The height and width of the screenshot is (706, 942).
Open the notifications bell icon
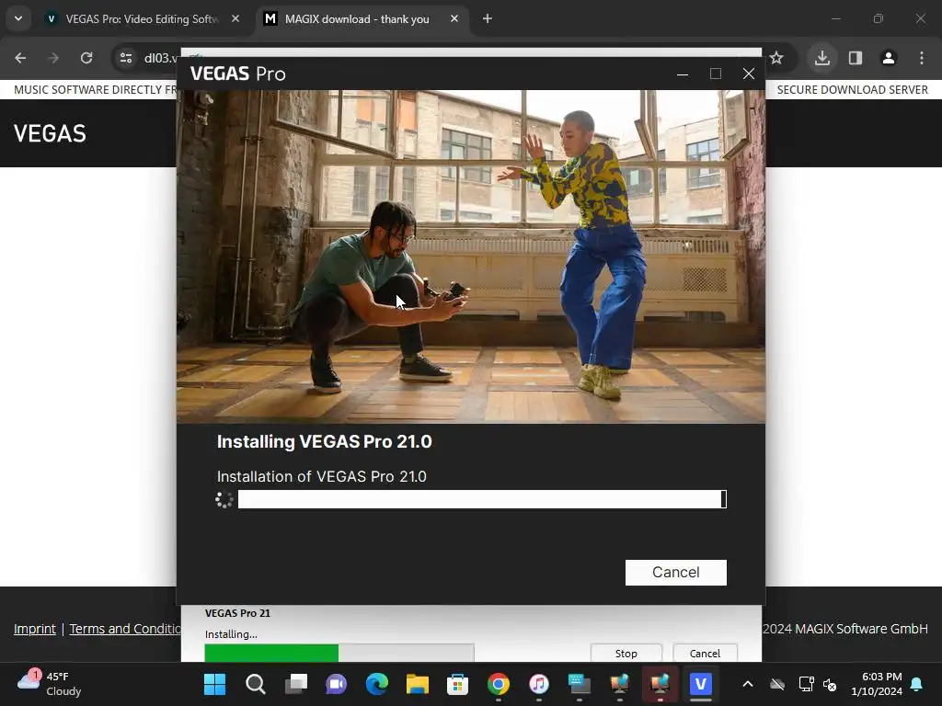pos(917,684)
